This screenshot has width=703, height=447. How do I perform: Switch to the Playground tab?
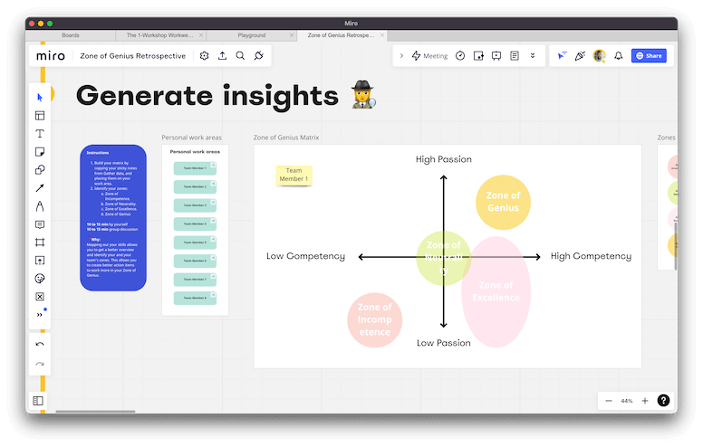click(x=251, y=35)
